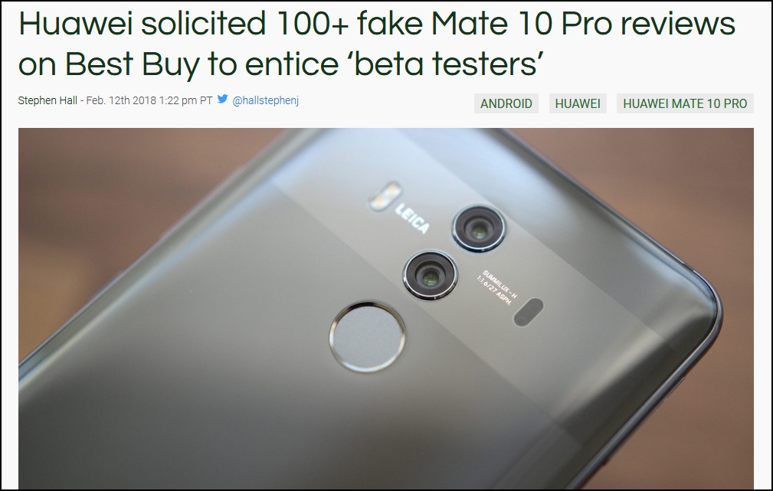Open the HUAWEI MATE 10 PRO tag

685,103
